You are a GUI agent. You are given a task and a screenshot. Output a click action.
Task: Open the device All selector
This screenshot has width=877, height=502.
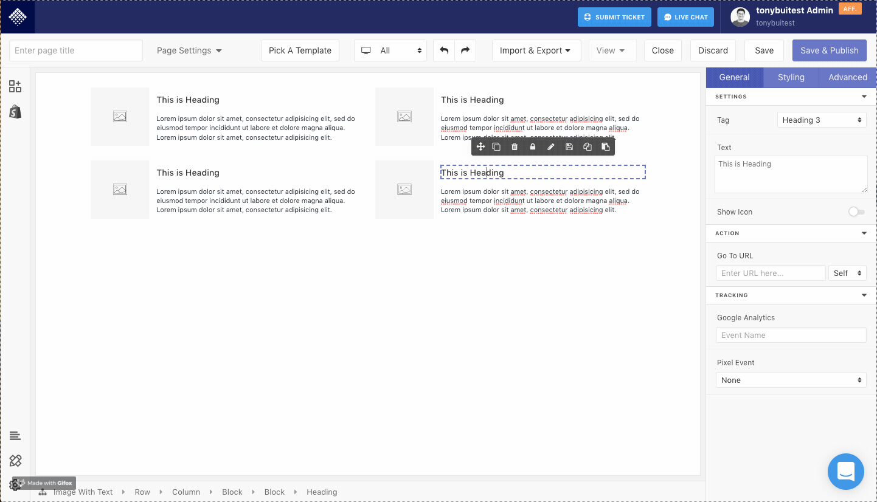point(390,50)
